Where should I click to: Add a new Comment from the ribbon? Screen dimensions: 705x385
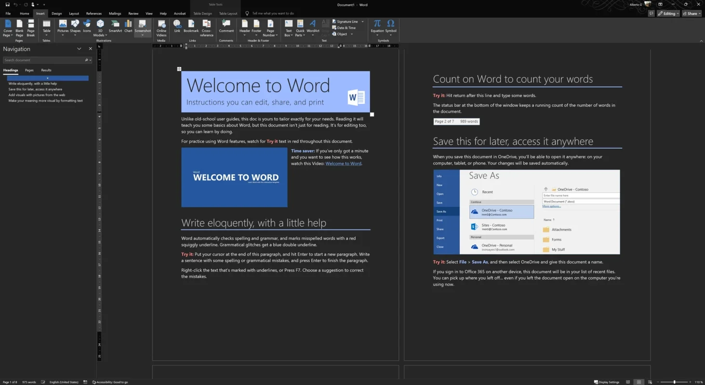226,26
